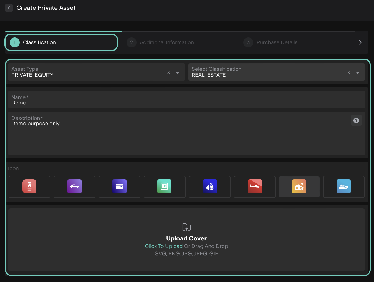
Task: Expand the Asset Type dropdown arrow
Action: [178, 73]
